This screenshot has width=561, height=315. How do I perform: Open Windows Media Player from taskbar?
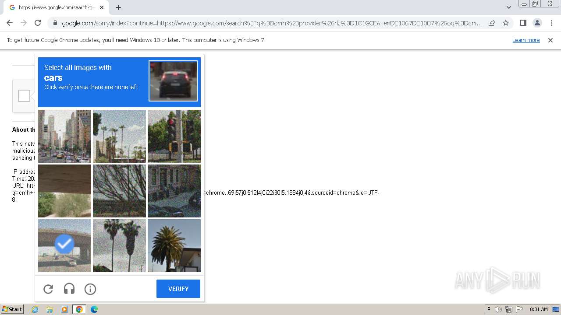(x=64, y=309)
